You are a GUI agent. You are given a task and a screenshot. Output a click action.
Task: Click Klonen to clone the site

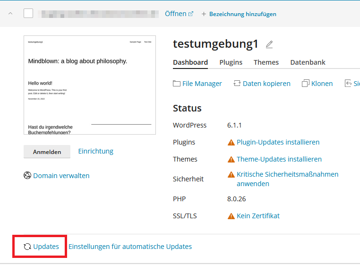click(x=322, y=84)
